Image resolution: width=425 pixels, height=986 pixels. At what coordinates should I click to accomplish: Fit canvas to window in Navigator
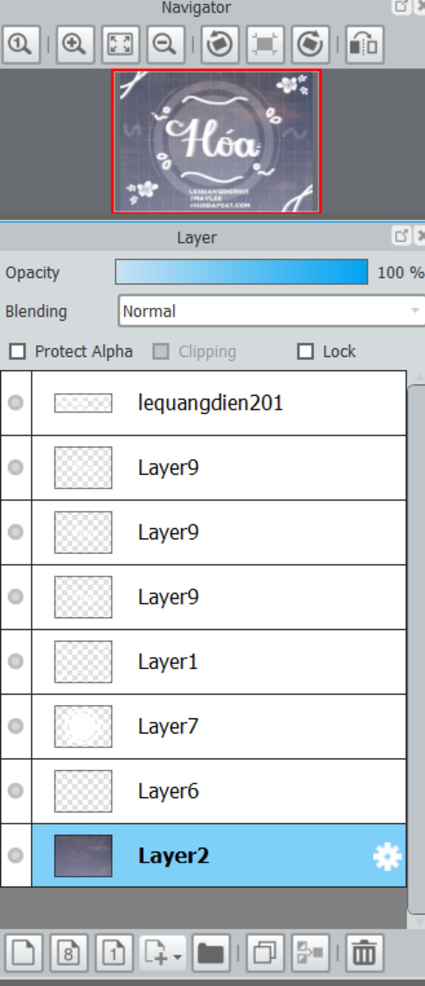[x=120, y=44]
